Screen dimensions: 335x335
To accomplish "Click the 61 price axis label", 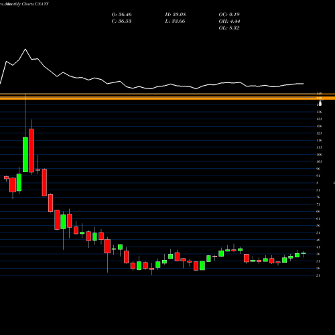I will point(318,218).
